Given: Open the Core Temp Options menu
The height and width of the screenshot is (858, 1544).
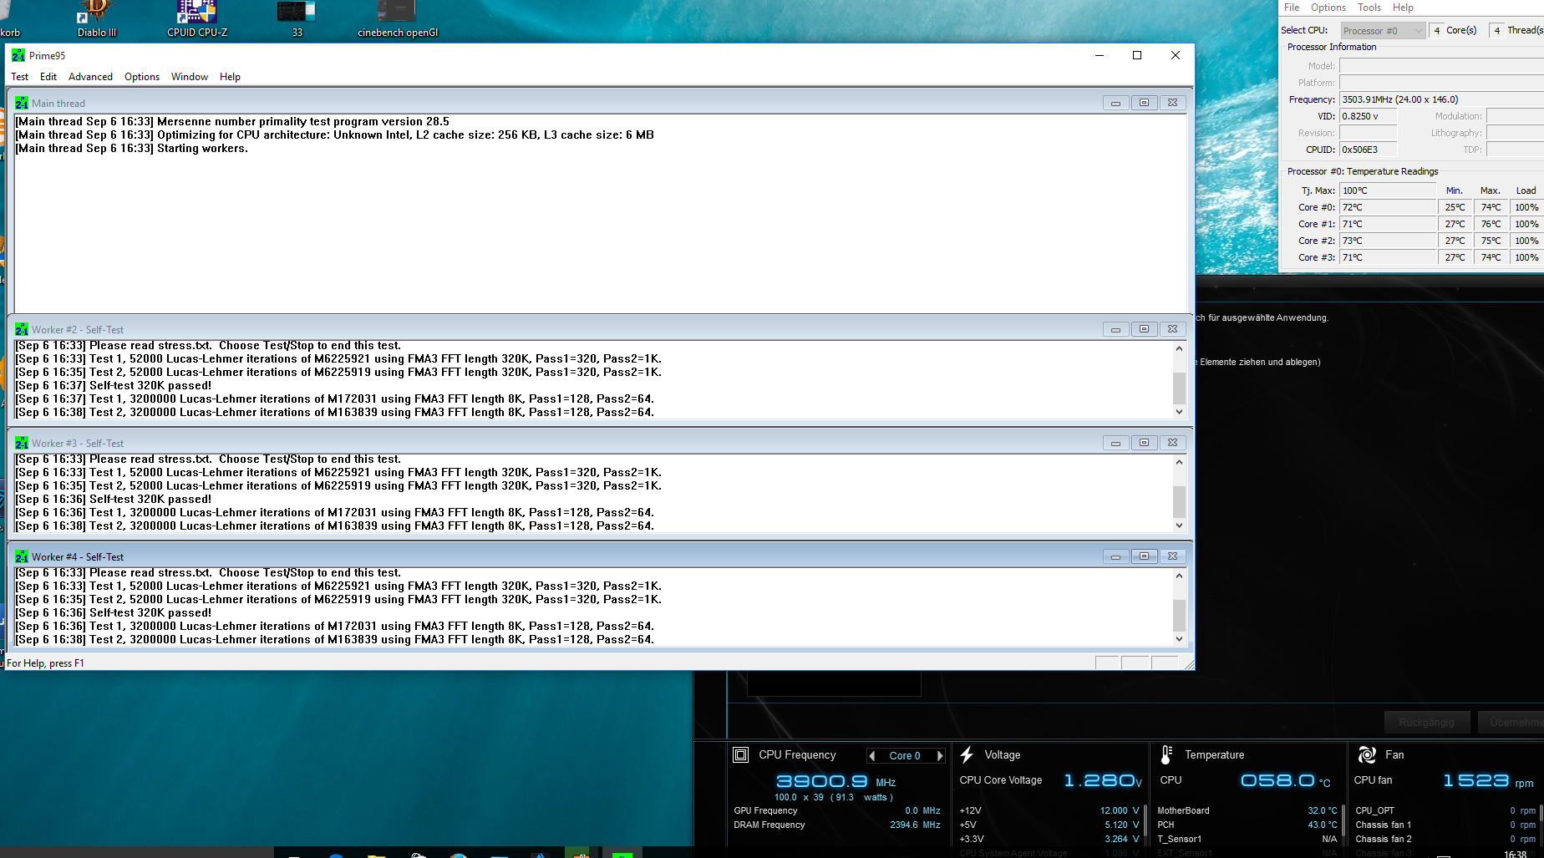Looking at the screenshot, I should pyautogui.click(x=1328, y=8).
